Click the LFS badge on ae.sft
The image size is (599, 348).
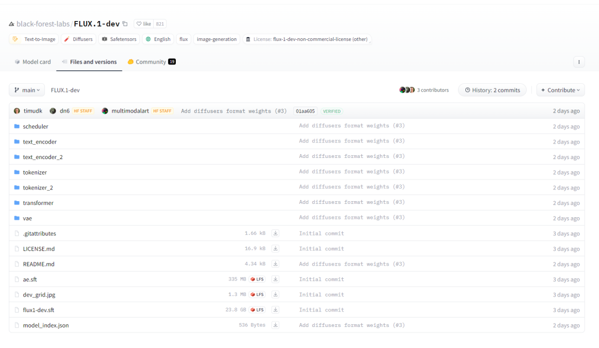257,279
